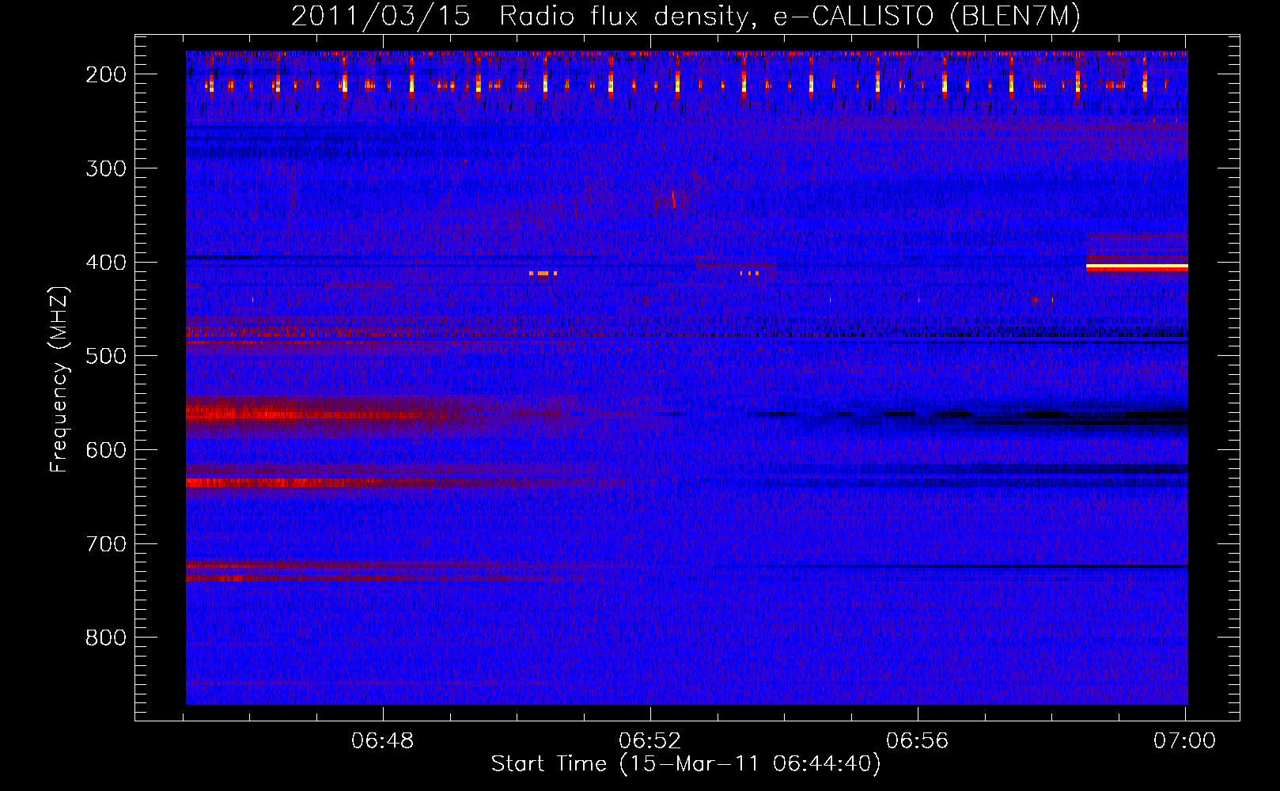Click the 200 frequency tick label
Viewport: 1280px width, 791px height.
point(106,74)
